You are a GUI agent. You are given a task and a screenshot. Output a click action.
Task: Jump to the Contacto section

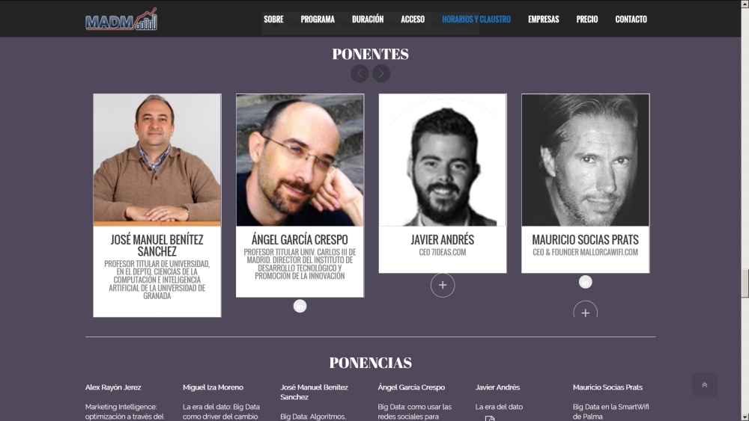pyautogui.click(x=631, y=19)
